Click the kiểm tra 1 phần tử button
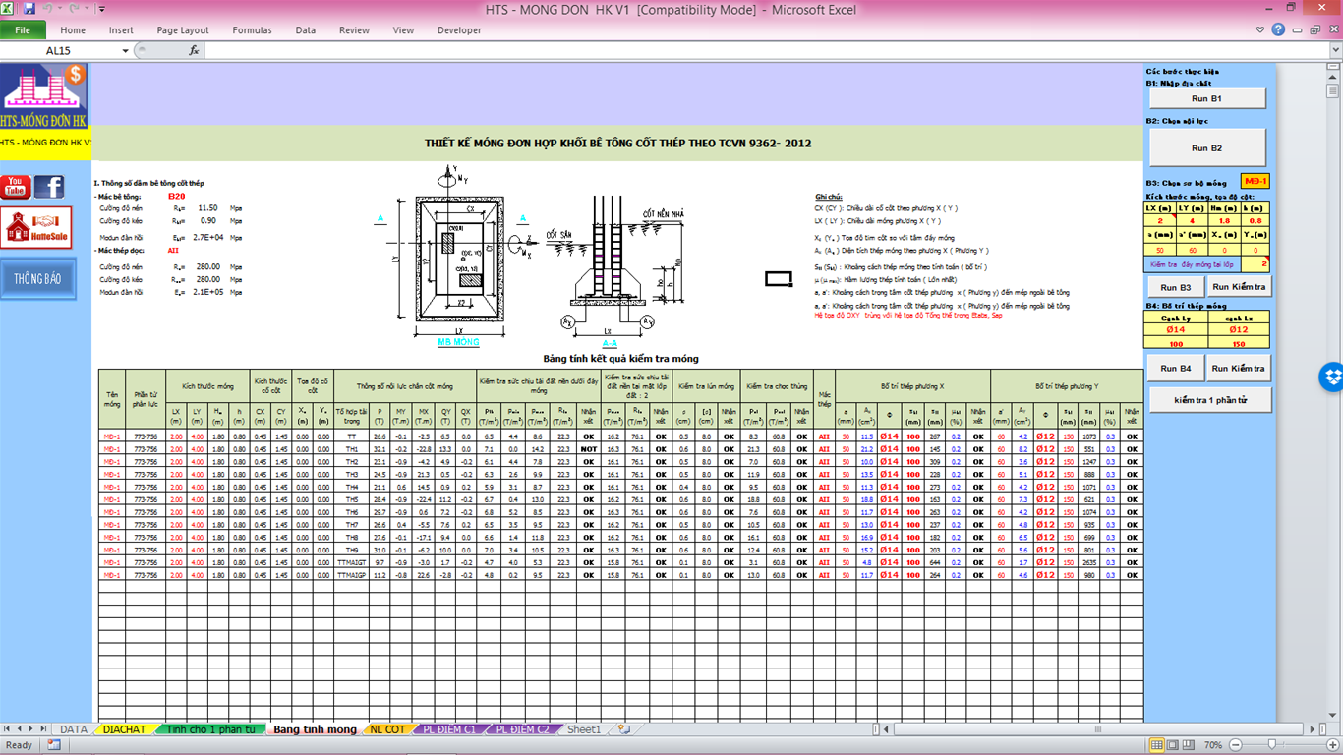The width and height of the screenshot is (1343, 755). (1209, 400)
